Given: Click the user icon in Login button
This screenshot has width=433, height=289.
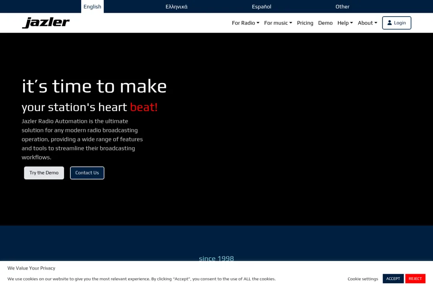Looking at the screenshot, I should point(389,23).
